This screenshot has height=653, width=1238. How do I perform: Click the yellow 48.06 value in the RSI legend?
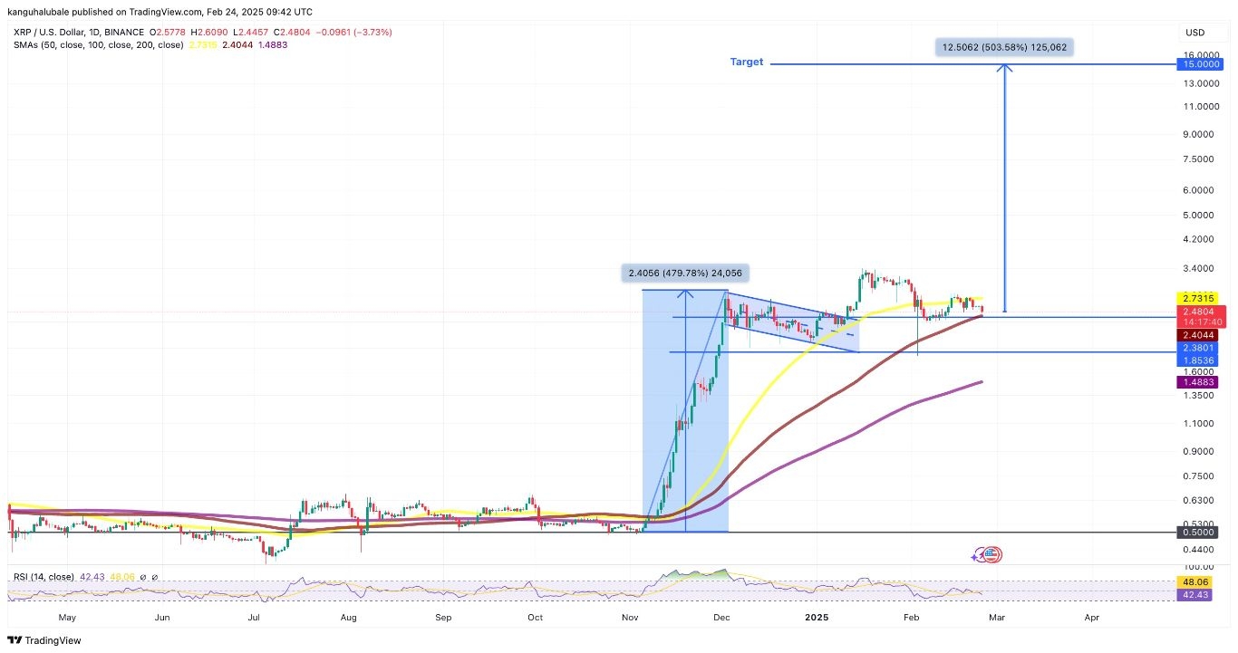click(x=121, y=577)
